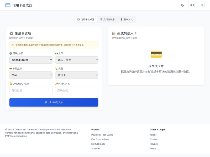Click the phone icon in 支付测试卡 tab
Image resolution: width=210 pixels, height=157 pixels.
pos(101,19)
